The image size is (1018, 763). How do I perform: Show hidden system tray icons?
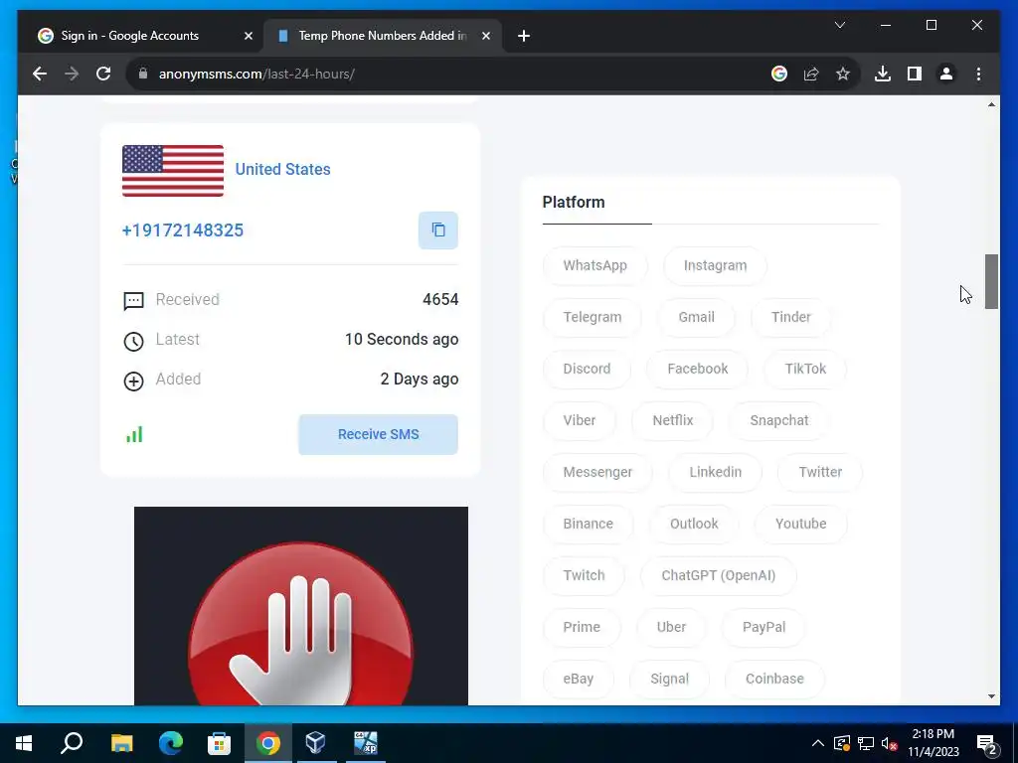(818, 743)
